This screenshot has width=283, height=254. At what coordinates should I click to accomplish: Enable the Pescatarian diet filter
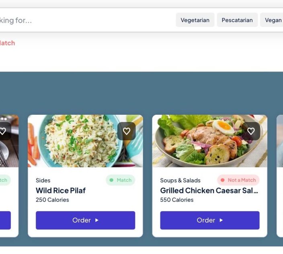pyautogui.click(x=237, y=20)
